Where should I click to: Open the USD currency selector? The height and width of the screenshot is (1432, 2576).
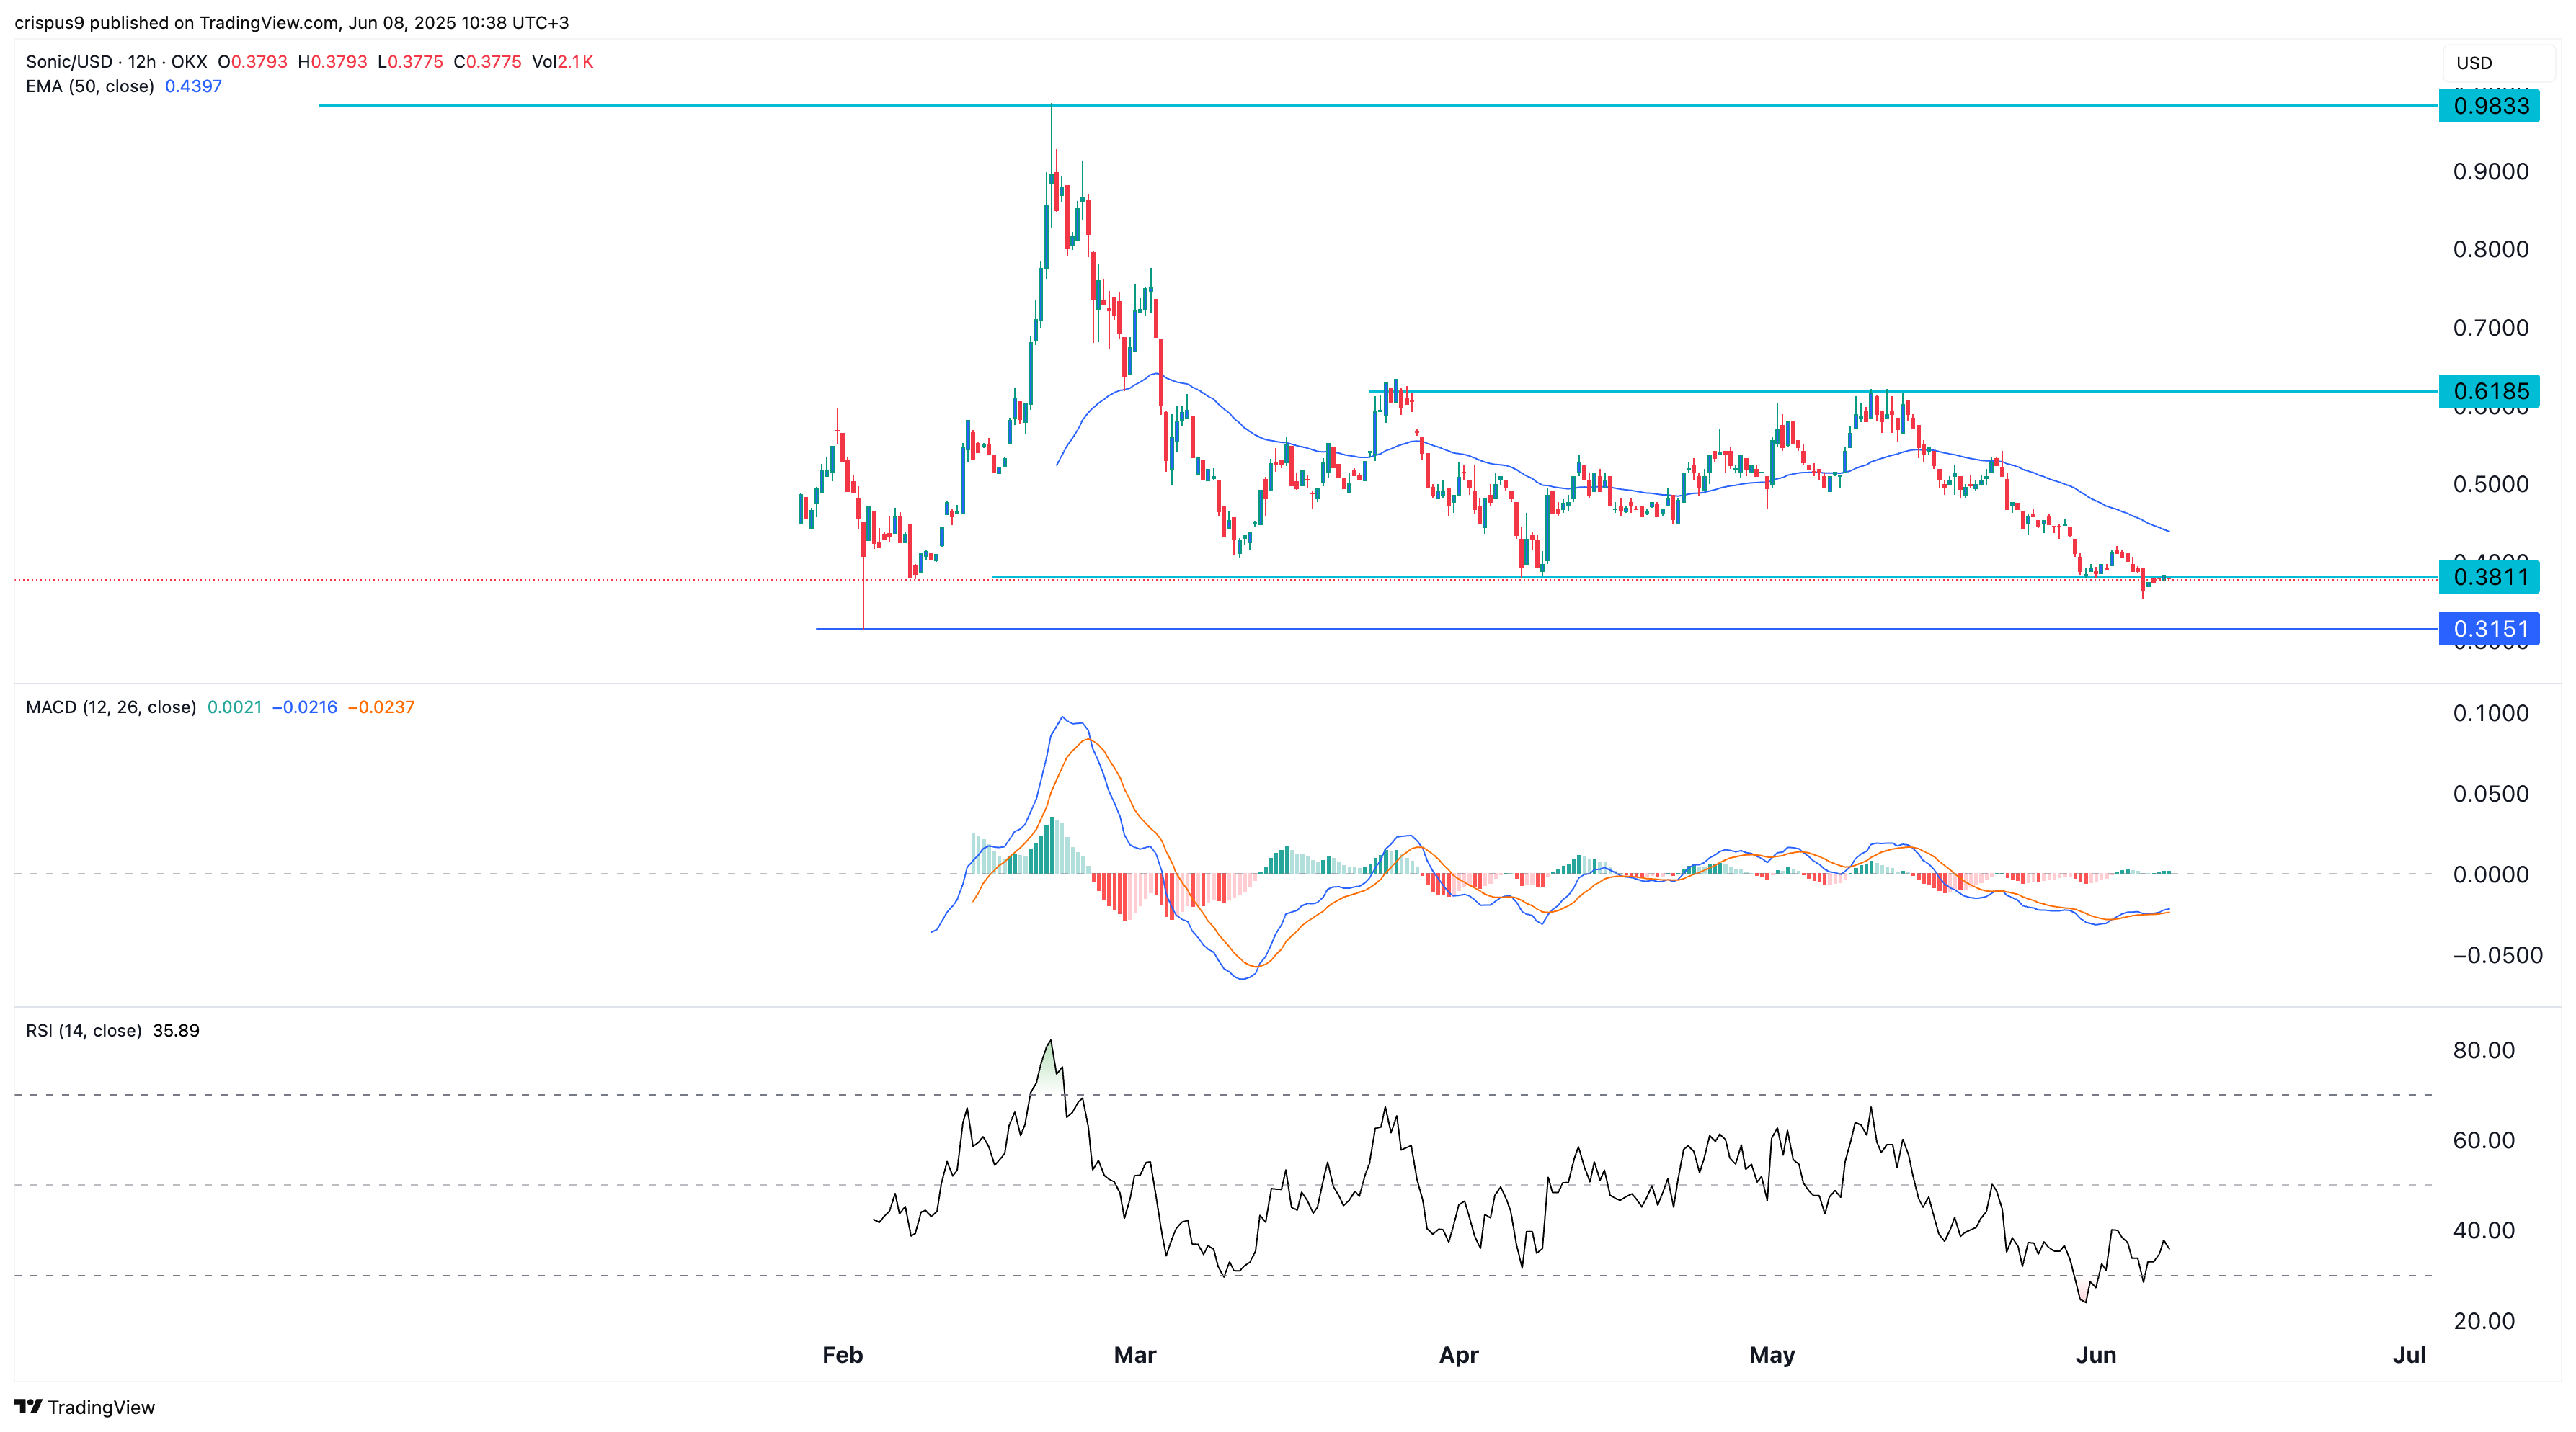click(2497, 63)
